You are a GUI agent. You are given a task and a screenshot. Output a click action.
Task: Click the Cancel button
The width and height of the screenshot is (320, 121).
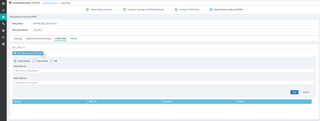click(x=306, y=92)
